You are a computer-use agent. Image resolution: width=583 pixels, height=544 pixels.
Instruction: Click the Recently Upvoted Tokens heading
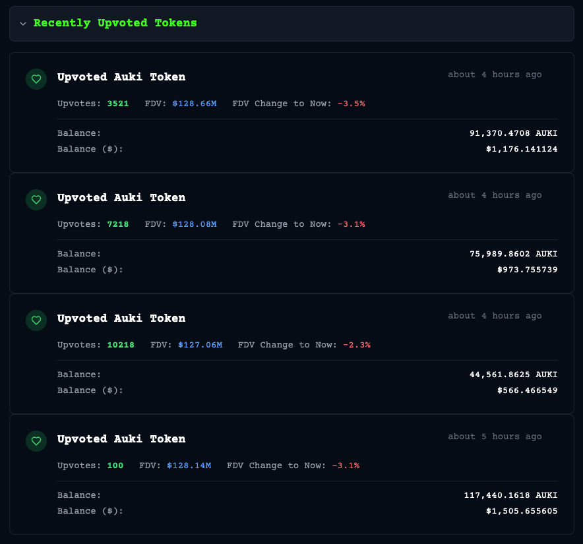pyautogui.click(x=115, y=23)
